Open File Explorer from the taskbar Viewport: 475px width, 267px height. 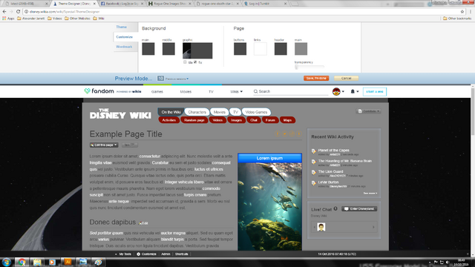pyautogui.click(x=37, y=262)
